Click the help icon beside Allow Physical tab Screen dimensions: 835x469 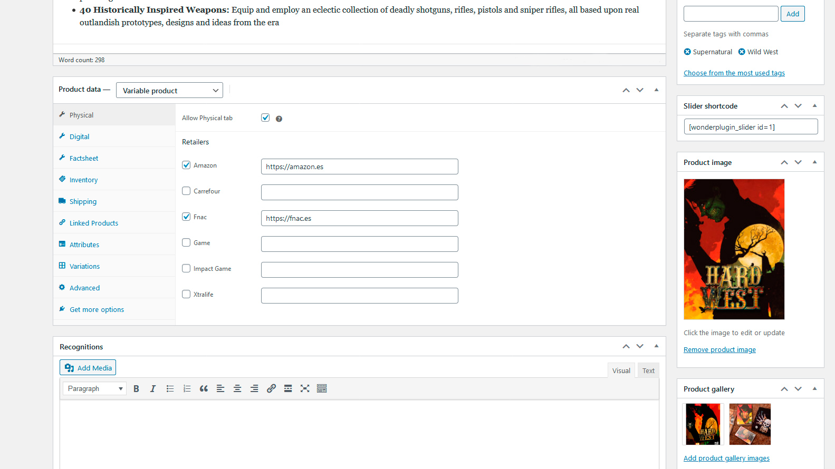click(279, 119)
